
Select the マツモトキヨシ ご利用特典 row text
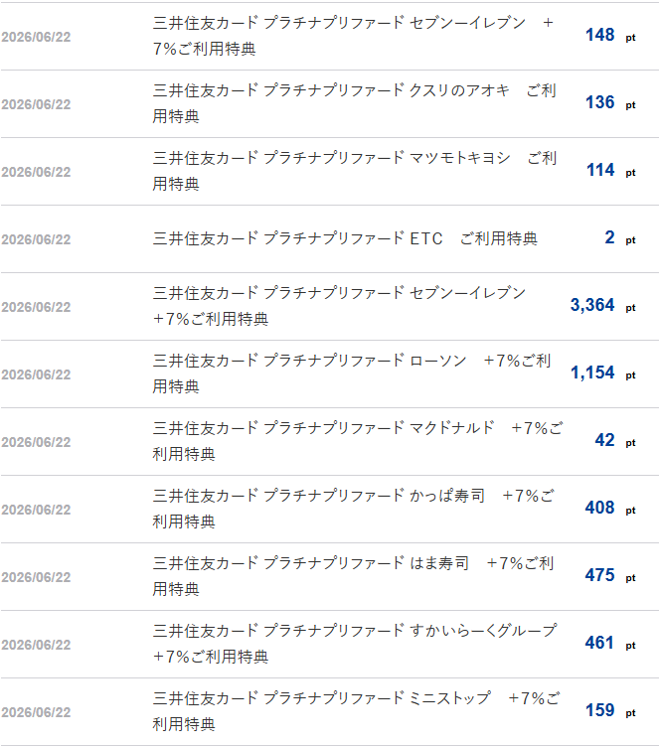tap(354, 171)
